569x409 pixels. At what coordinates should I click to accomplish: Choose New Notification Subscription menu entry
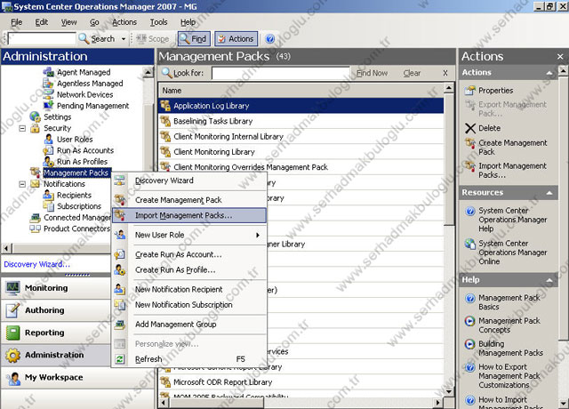tap(189, 304)
